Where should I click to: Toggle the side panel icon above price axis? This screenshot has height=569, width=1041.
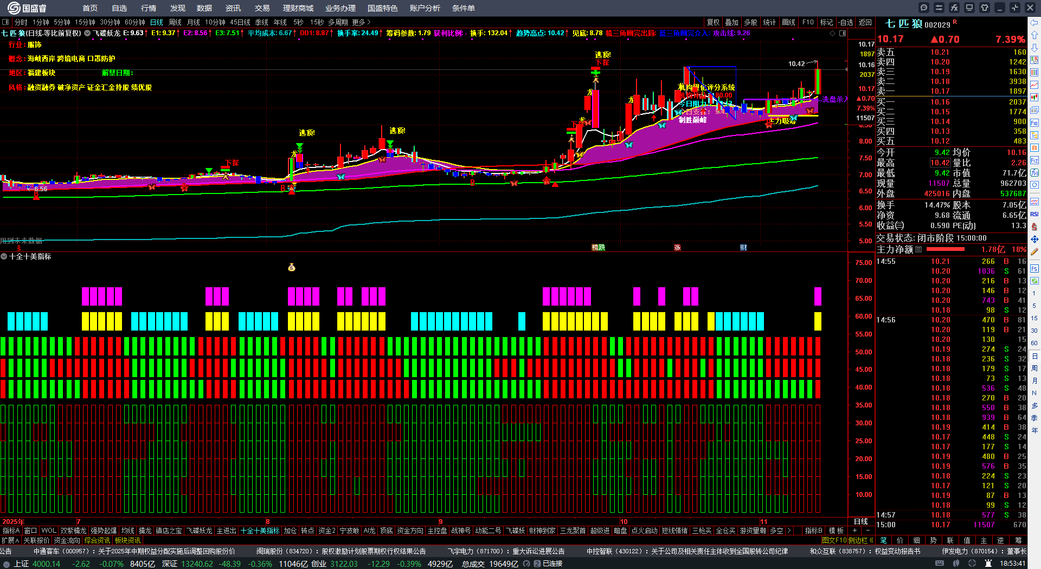pyautogui.click(x=843, y=33)
